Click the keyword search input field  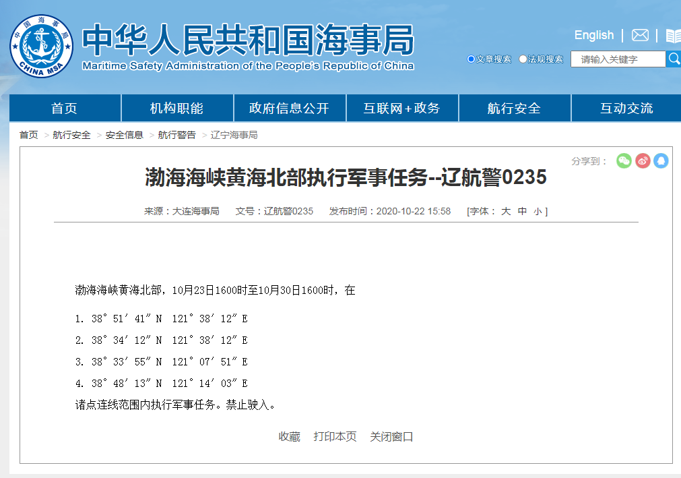[618, 59]
